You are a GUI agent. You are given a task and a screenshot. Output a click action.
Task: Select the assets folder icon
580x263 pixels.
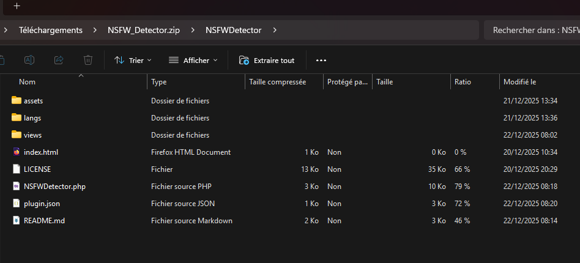pyautogui.click(x=17, y=100)
